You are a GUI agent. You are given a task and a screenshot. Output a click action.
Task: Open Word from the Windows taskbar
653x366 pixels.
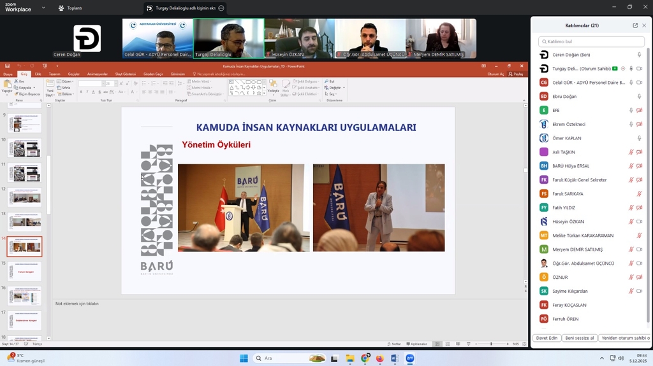(x=394, y=358)
